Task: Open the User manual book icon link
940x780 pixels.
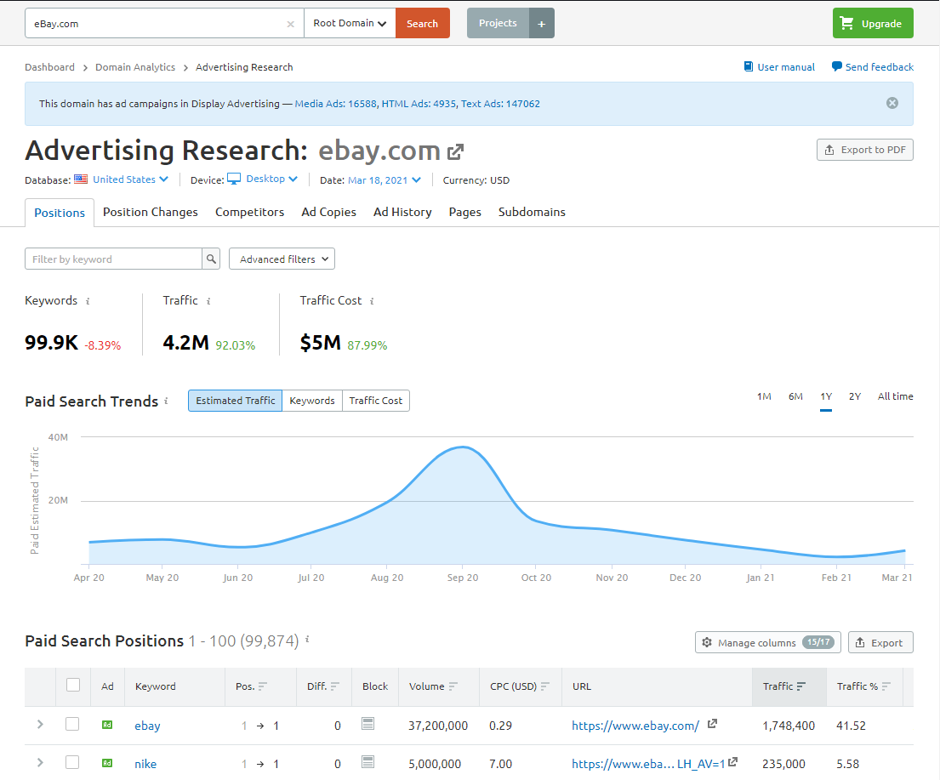Action: 748,66
